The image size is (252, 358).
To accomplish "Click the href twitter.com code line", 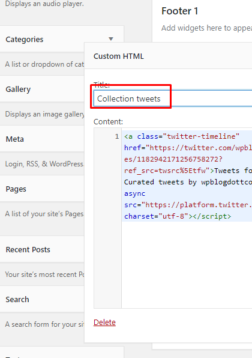I will [x=188, y=148].
